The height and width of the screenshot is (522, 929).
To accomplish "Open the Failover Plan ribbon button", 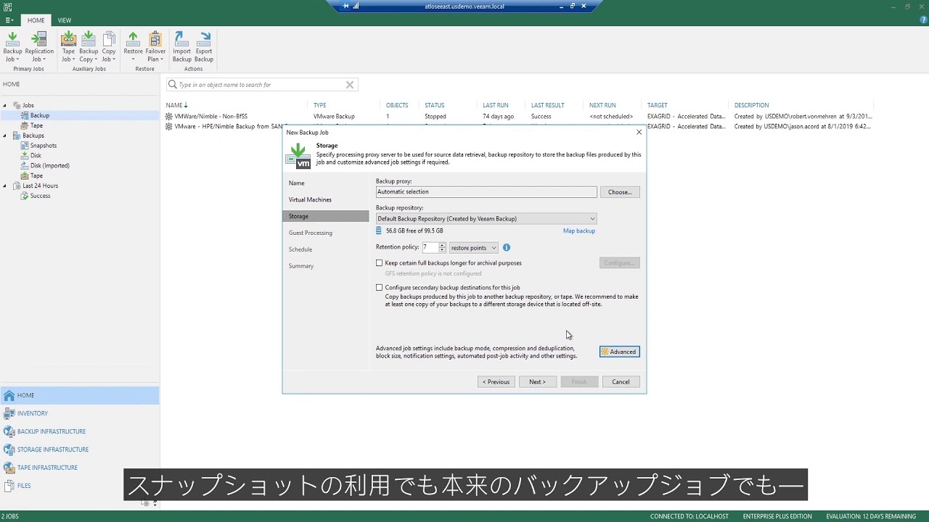I will 155,47.
